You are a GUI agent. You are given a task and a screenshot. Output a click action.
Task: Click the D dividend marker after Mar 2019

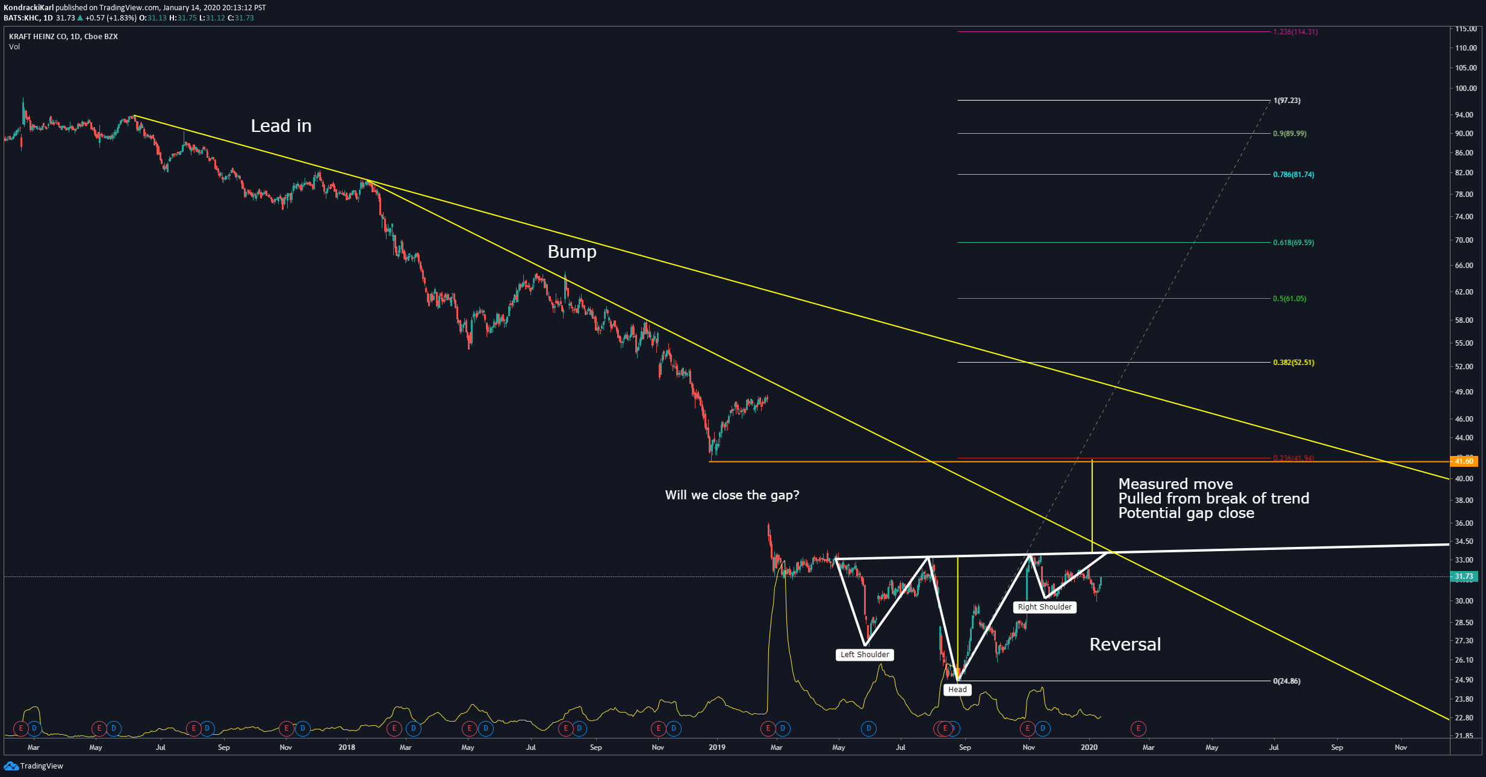tap(783, 728)
